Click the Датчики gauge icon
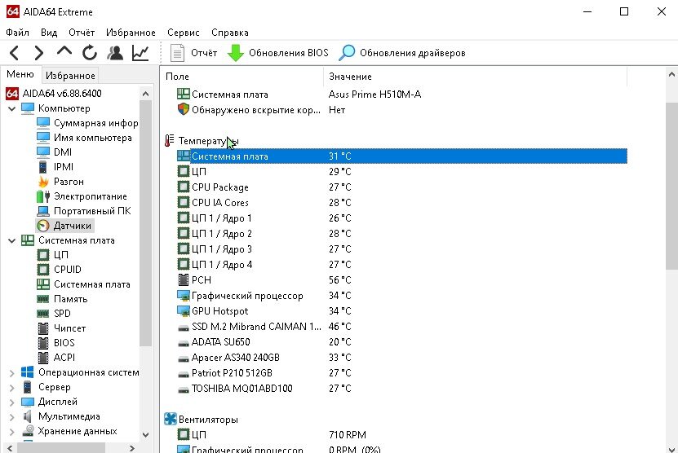 pos(42,226)
